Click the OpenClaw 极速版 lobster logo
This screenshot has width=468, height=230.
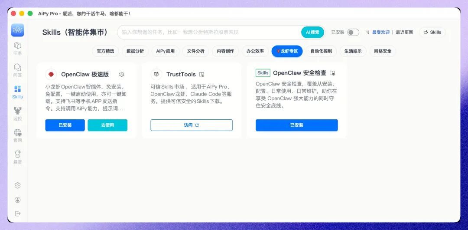click(x=51, y=75)
